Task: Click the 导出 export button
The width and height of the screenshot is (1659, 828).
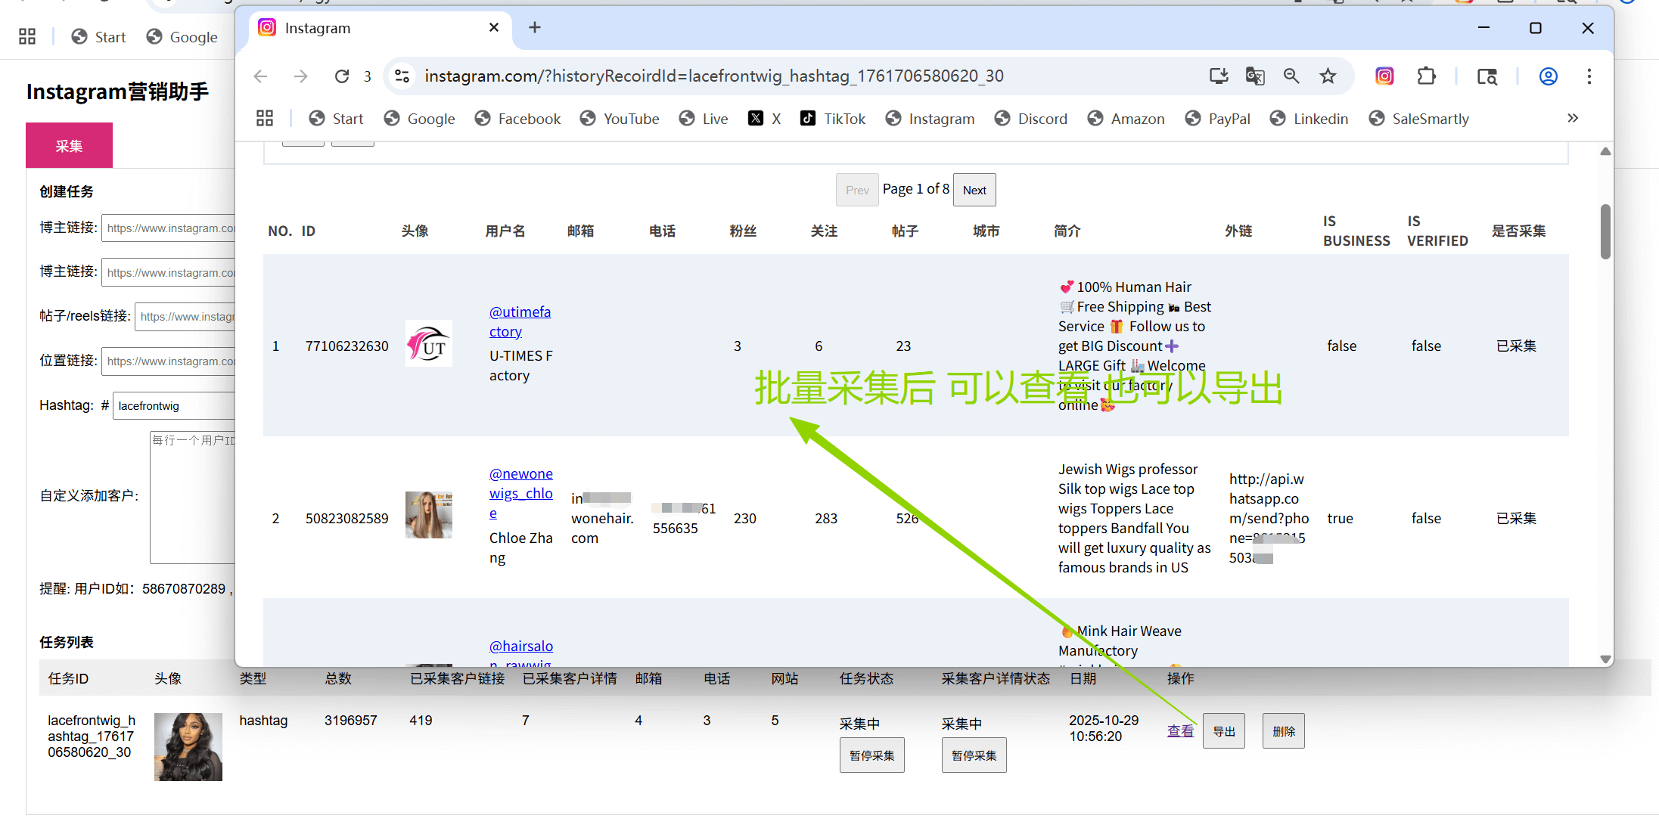Action: [x=1223, y=731]
